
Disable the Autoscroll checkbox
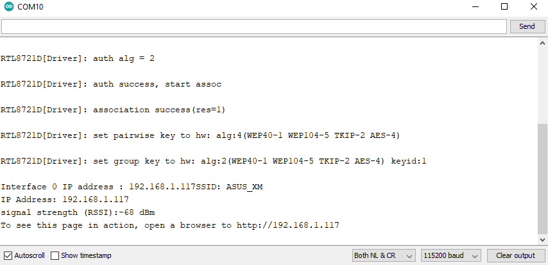(8, 255)
